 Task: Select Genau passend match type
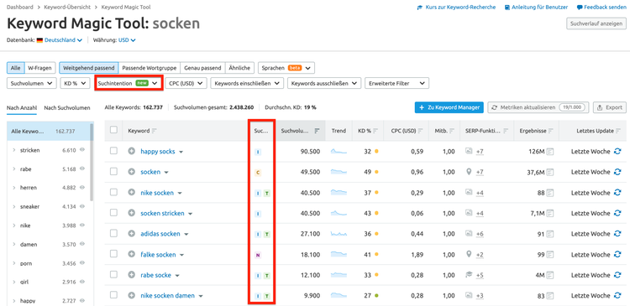[x=202, y=68]
